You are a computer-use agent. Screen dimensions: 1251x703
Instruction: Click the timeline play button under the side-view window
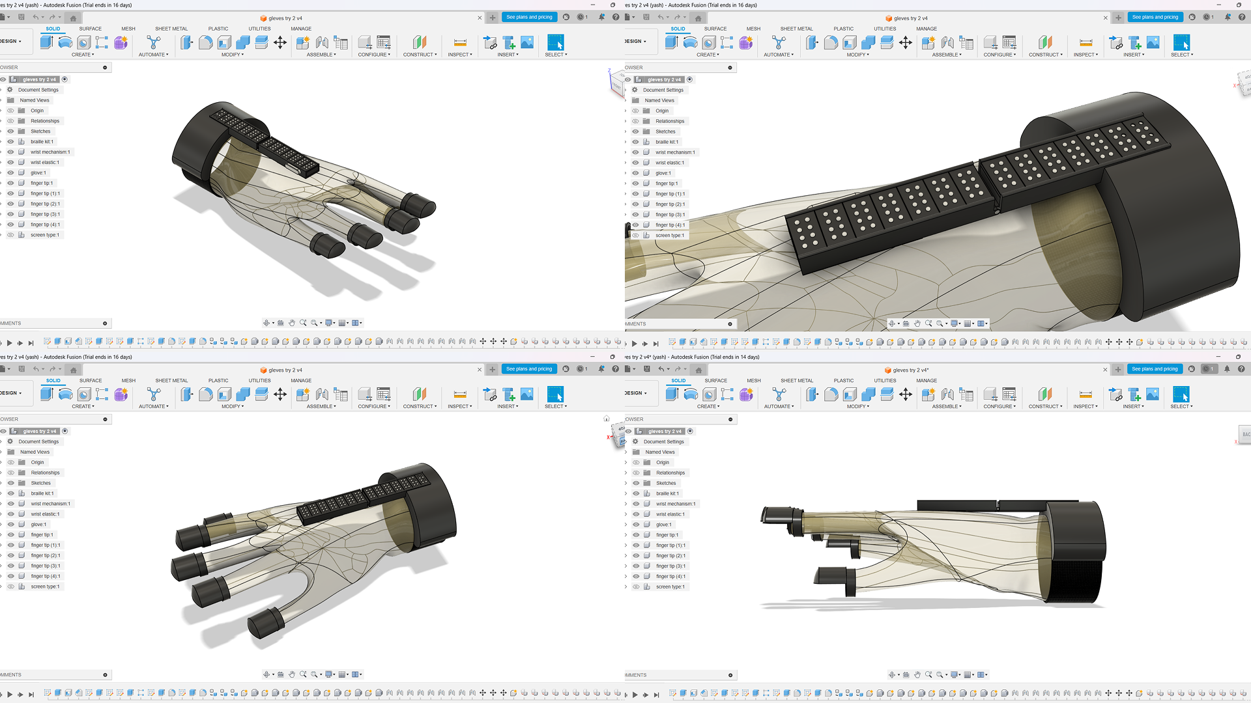click(x=635, y=695)
